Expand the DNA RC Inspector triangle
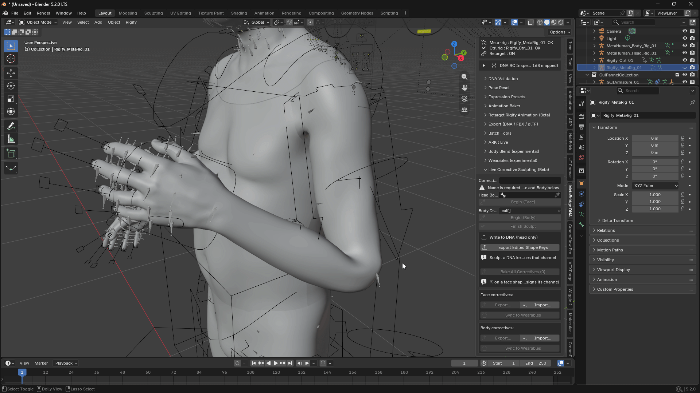This screenshot has height=393, width=700. pos(484,65)
